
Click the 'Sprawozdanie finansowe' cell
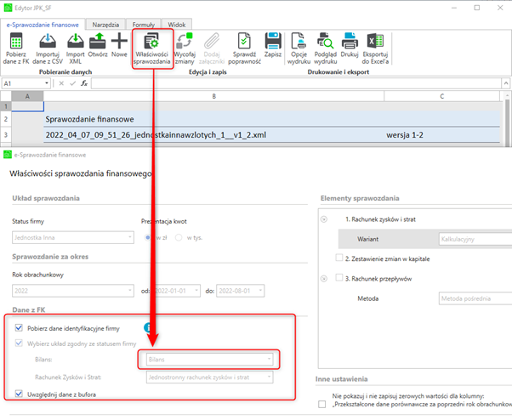(x=213, y=119)
